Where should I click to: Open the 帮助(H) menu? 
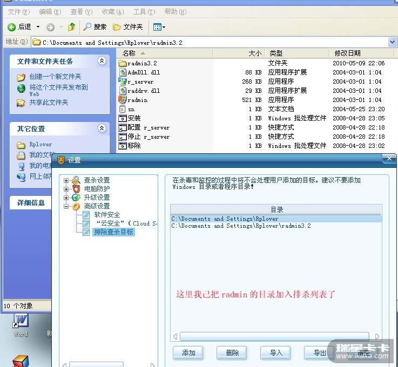(x=175, y=12)
